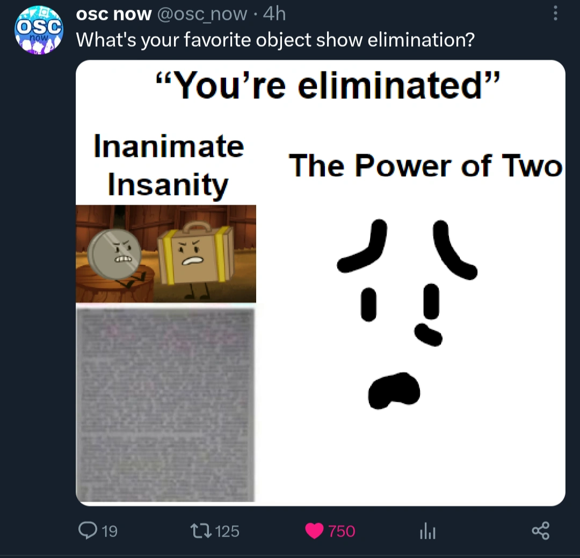Click the like count 750
Screen dimensions: 580x558
click(x=342, y=532)
